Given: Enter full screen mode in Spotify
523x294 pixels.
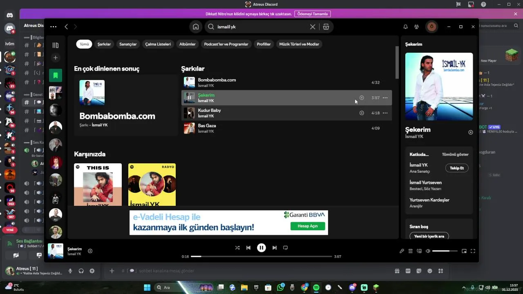Looking at the screenshot, I should (x=473, y=251).
